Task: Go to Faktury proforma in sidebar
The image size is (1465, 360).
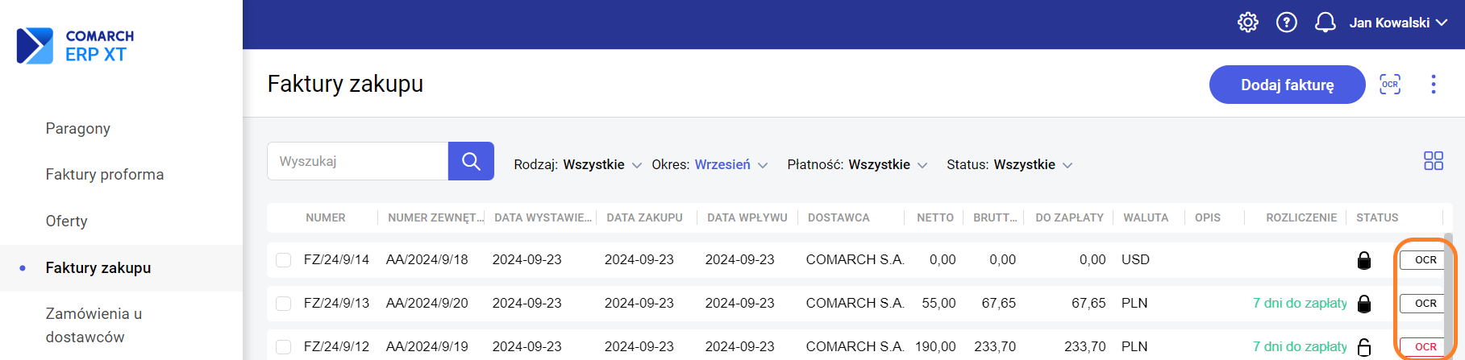Action: pos(105,175)
